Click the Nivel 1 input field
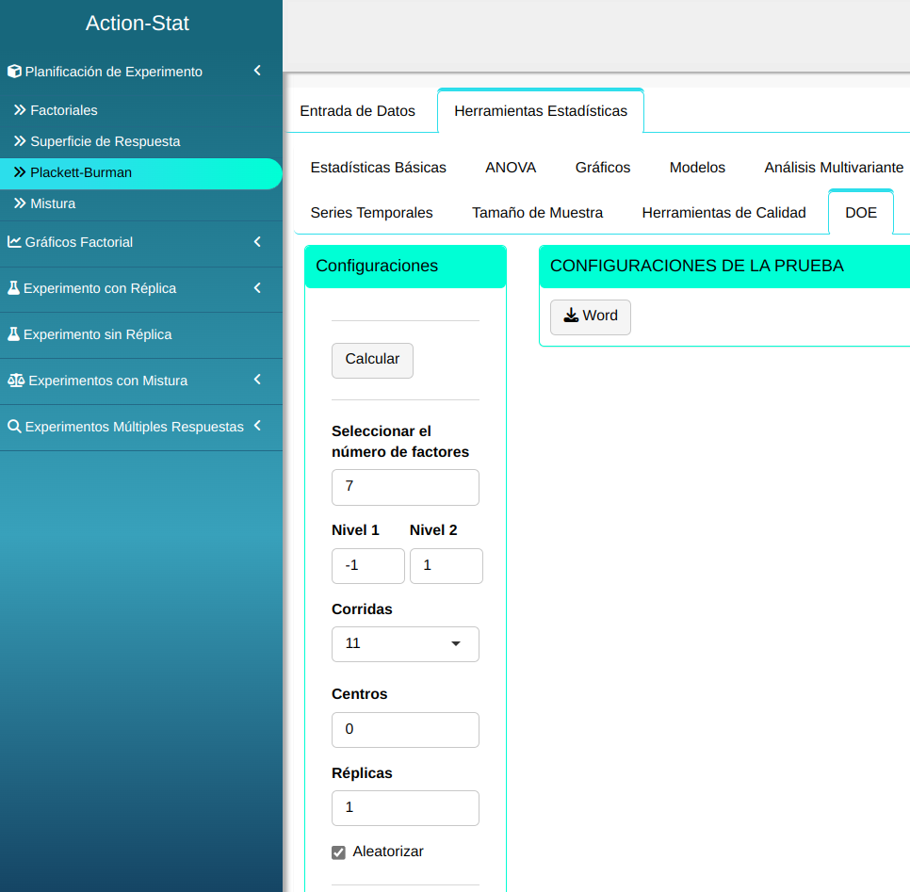910x892 pixels. coord(367,566)
